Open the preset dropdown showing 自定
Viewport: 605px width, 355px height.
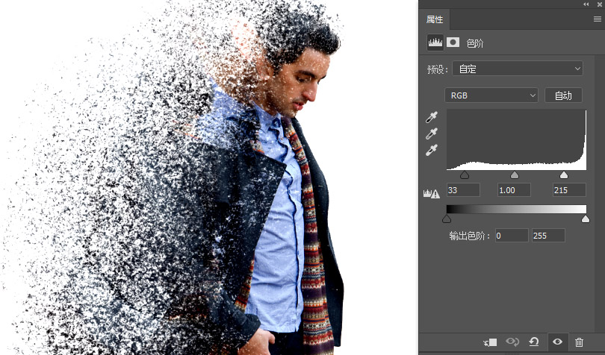(x=518, y=69)
